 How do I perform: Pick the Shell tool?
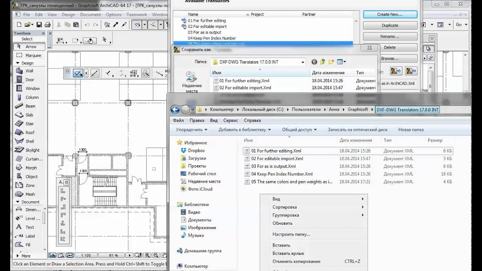pos(29,141)
